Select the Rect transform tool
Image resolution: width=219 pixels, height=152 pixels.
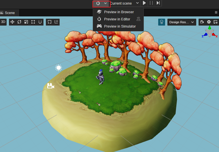click(33, 22)
